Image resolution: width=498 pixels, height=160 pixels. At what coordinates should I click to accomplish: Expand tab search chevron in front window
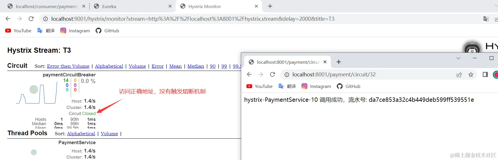coord(458,58)
